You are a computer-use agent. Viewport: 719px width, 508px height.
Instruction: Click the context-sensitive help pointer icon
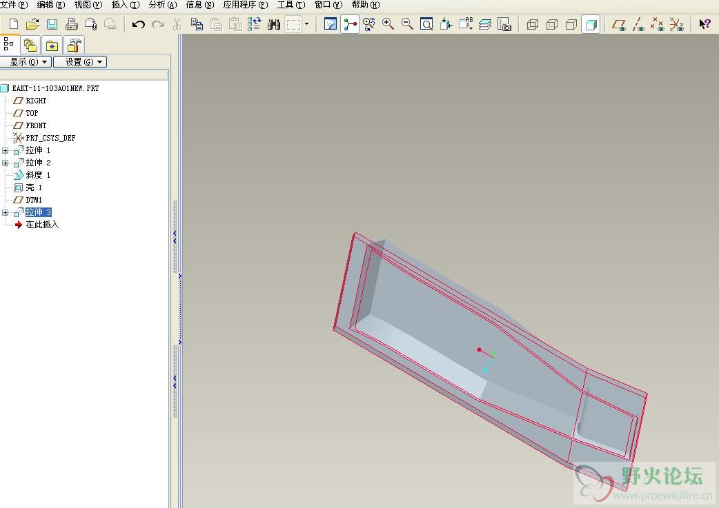tap(705, 24)
